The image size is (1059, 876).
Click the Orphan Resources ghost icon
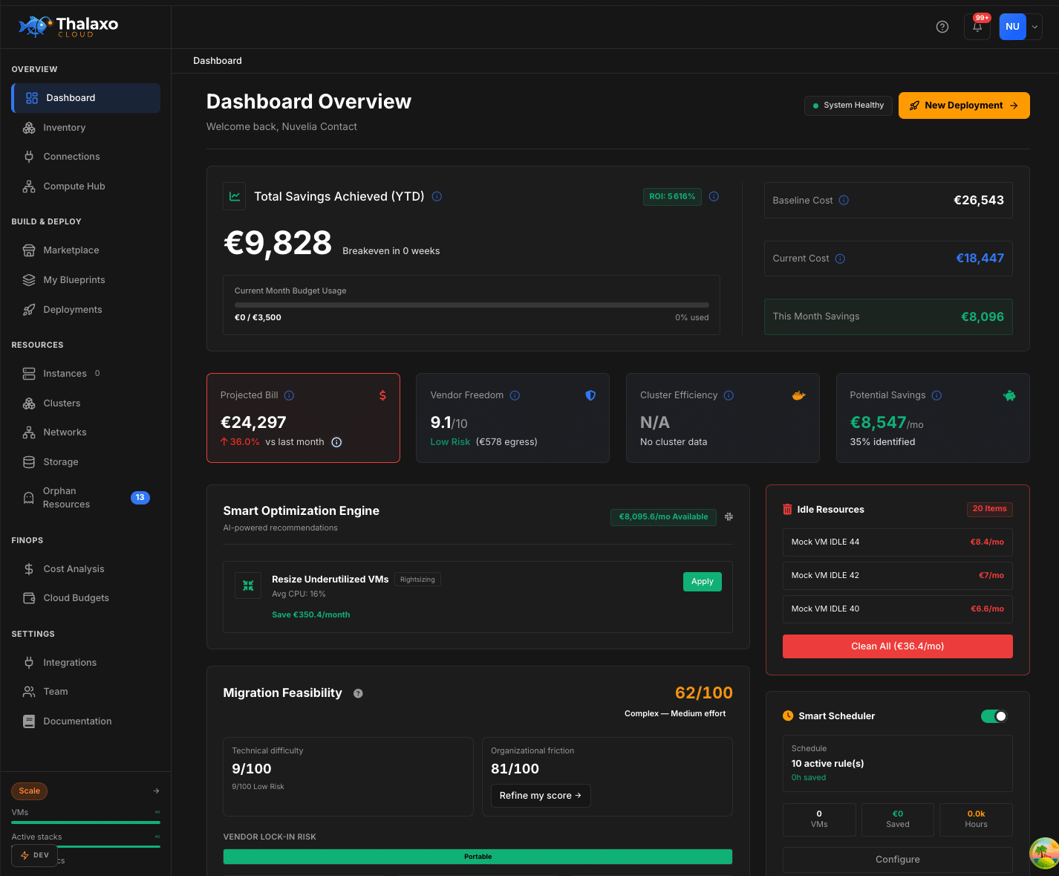click(29, 498)
